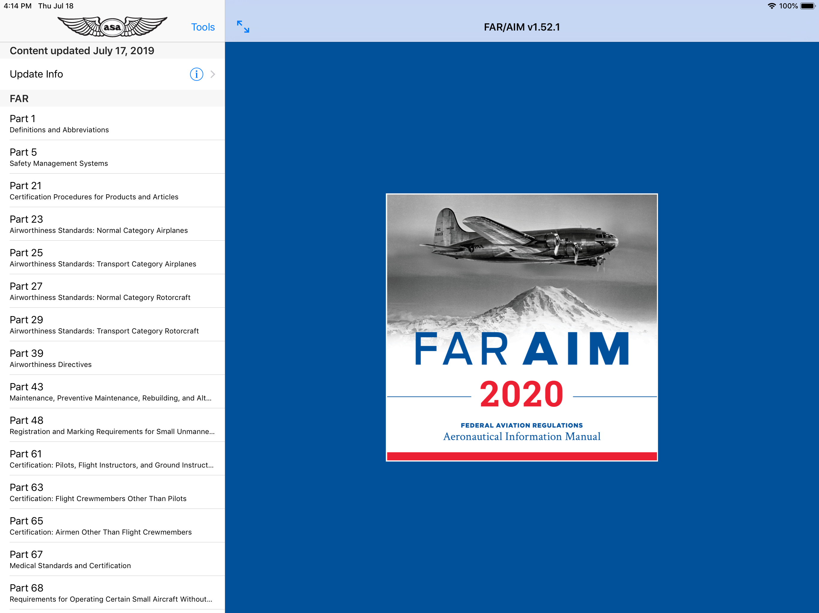Tap the Update Info circled-i icon
This screenshot has height=613, width=819.
click(x=196, y=74)
